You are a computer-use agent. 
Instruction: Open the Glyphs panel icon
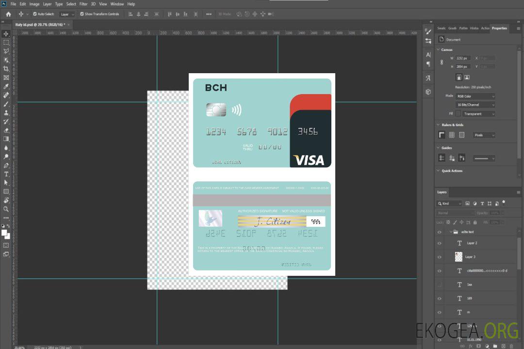pyautogui.click(x=428, y=78)
